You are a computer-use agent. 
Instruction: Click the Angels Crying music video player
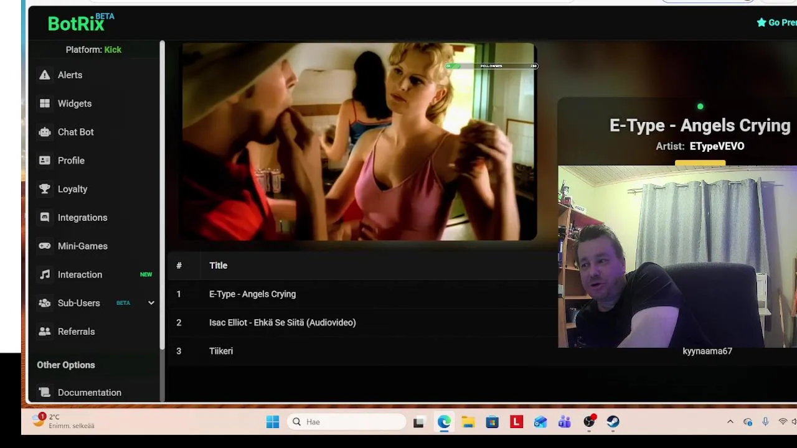[359, 141]
